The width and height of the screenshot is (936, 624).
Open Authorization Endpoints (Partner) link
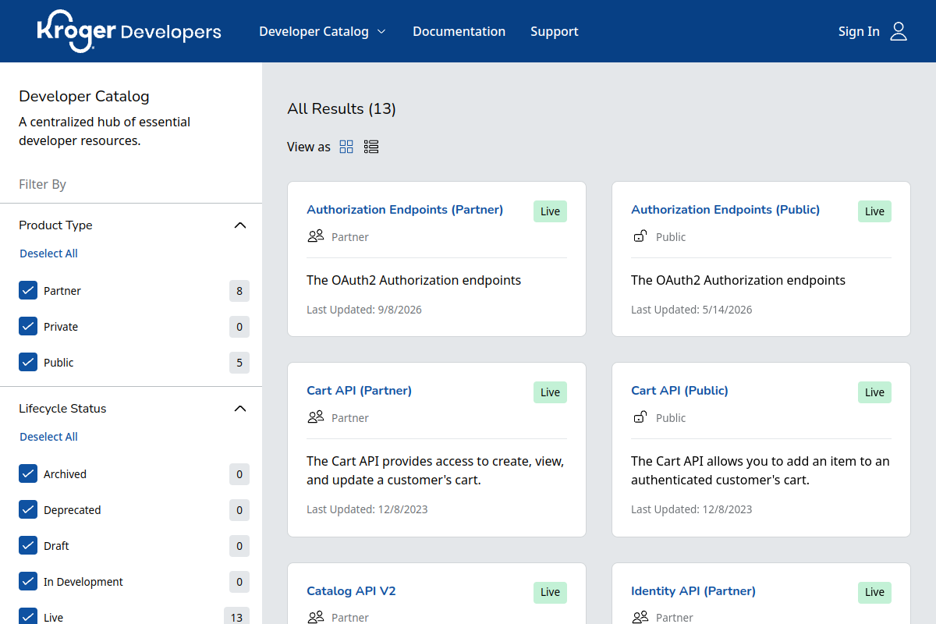point(405,209)
